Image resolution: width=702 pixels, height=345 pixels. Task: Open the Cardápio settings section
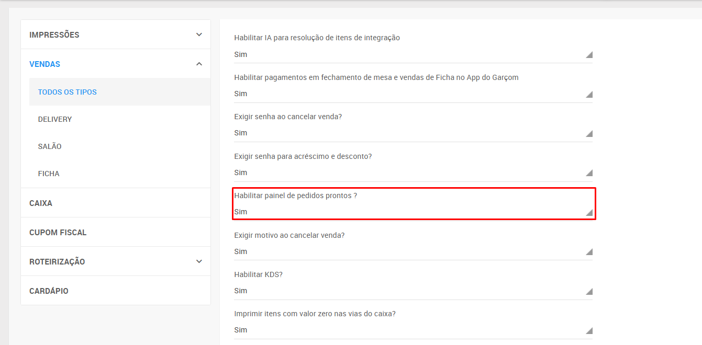[49, 291]
